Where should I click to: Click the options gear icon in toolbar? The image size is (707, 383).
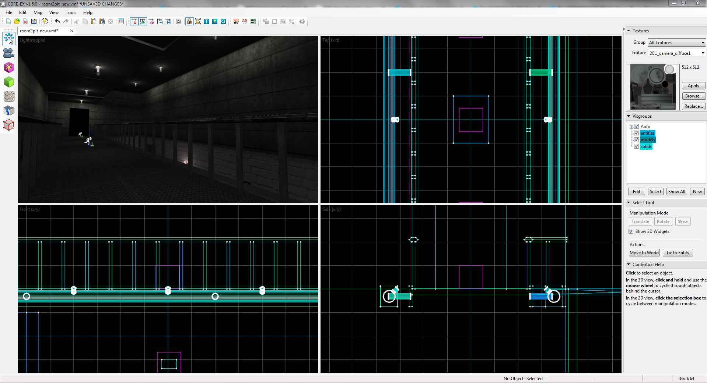[x=302, y=21]
